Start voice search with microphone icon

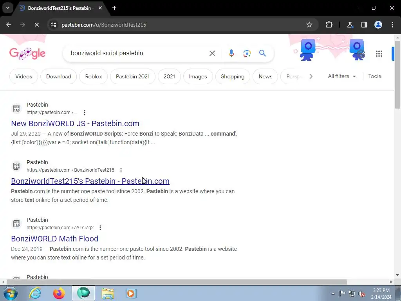(x=231, y=53)
